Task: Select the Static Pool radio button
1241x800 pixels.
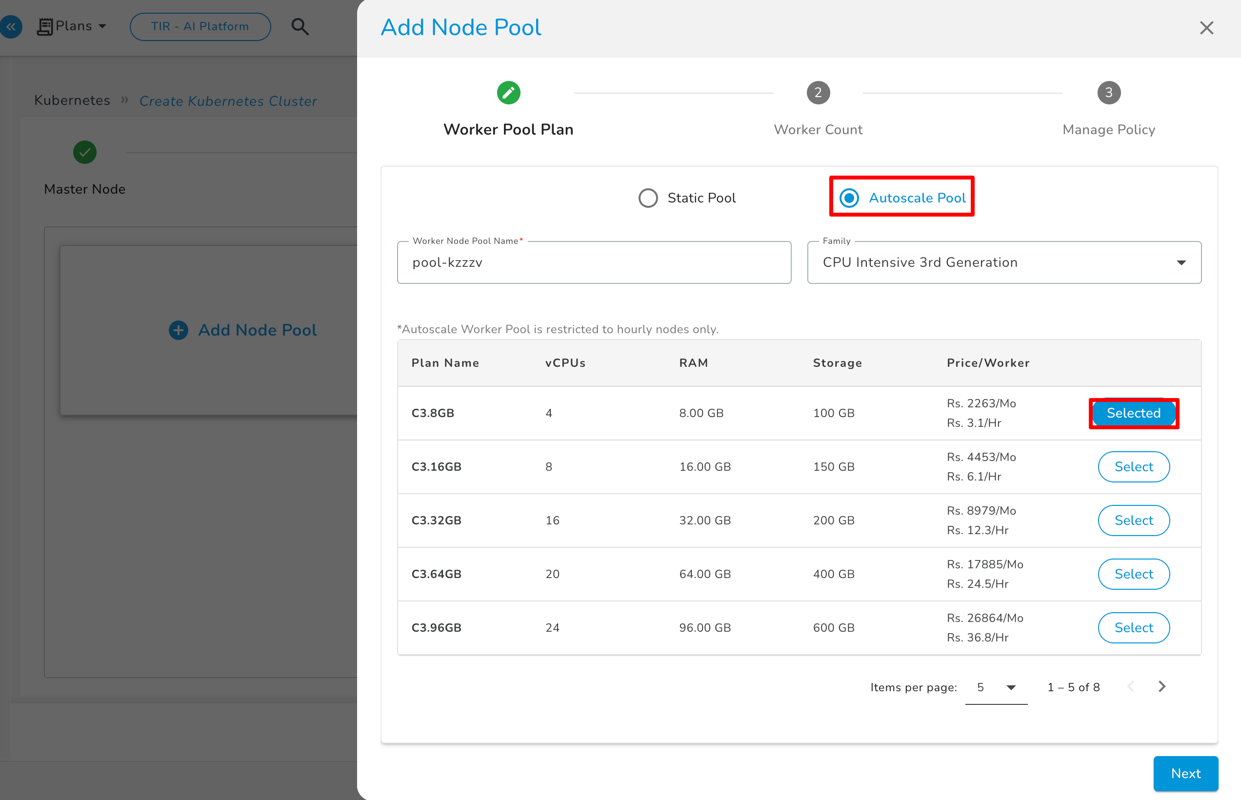Action: coord(648,198)
